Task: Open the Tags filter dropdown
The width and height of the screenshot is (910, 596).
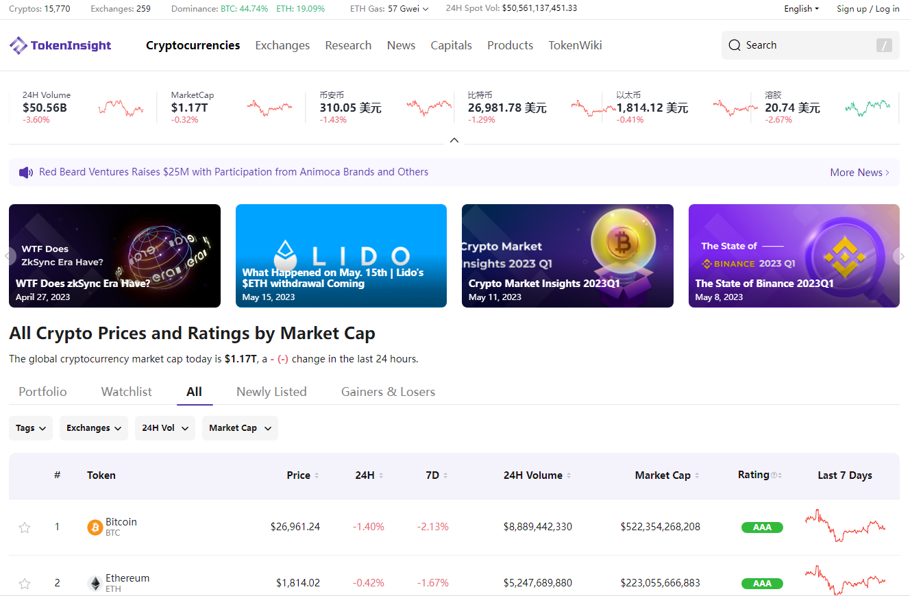Action: click(31, 428)
